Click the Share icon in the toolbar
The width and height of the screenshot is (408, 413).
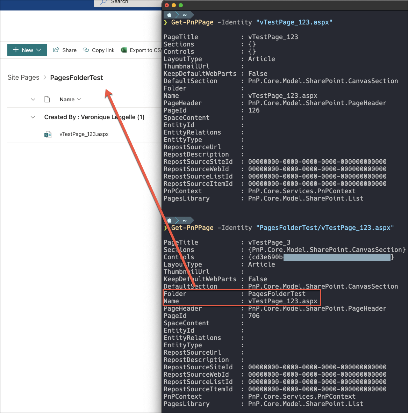(x=56, y=50)
